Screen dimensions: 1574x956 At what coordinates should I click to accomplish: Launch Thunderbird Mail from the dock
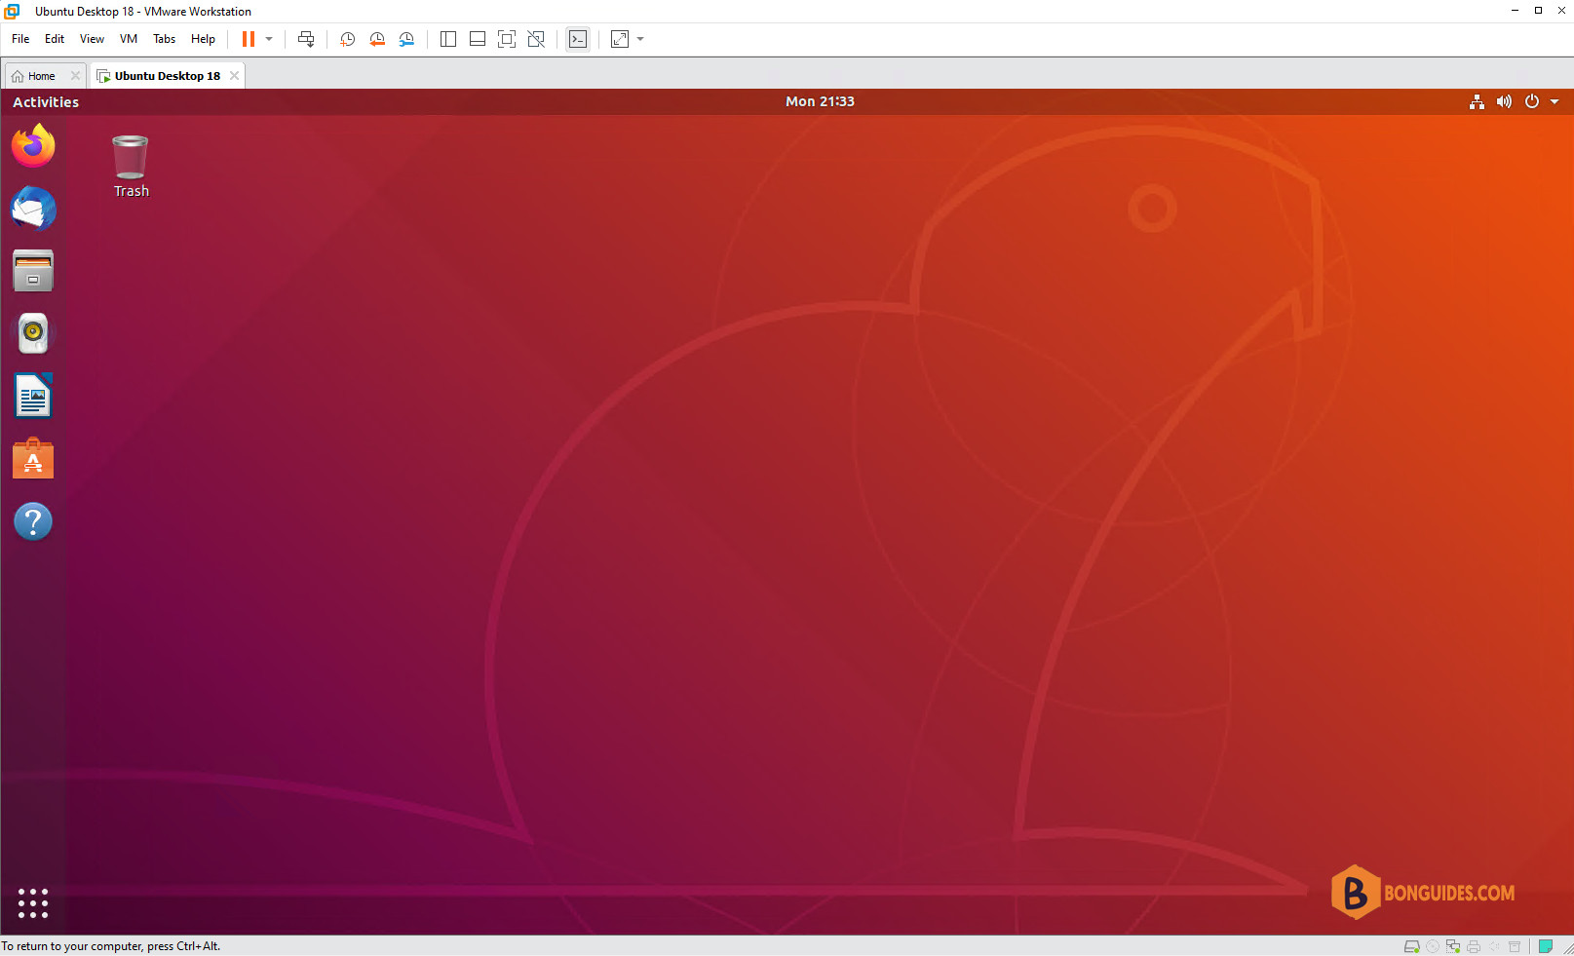pos(33,209)
